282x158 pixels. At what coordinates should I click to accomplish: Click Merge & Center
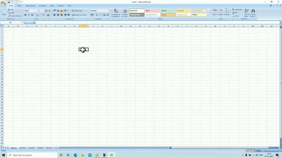(x=80, y=15)
